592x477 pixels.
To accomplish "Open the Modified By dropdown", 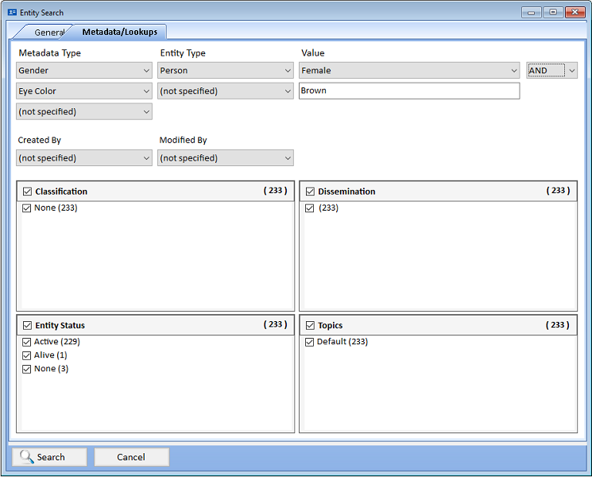I will (x=226, y=158).
